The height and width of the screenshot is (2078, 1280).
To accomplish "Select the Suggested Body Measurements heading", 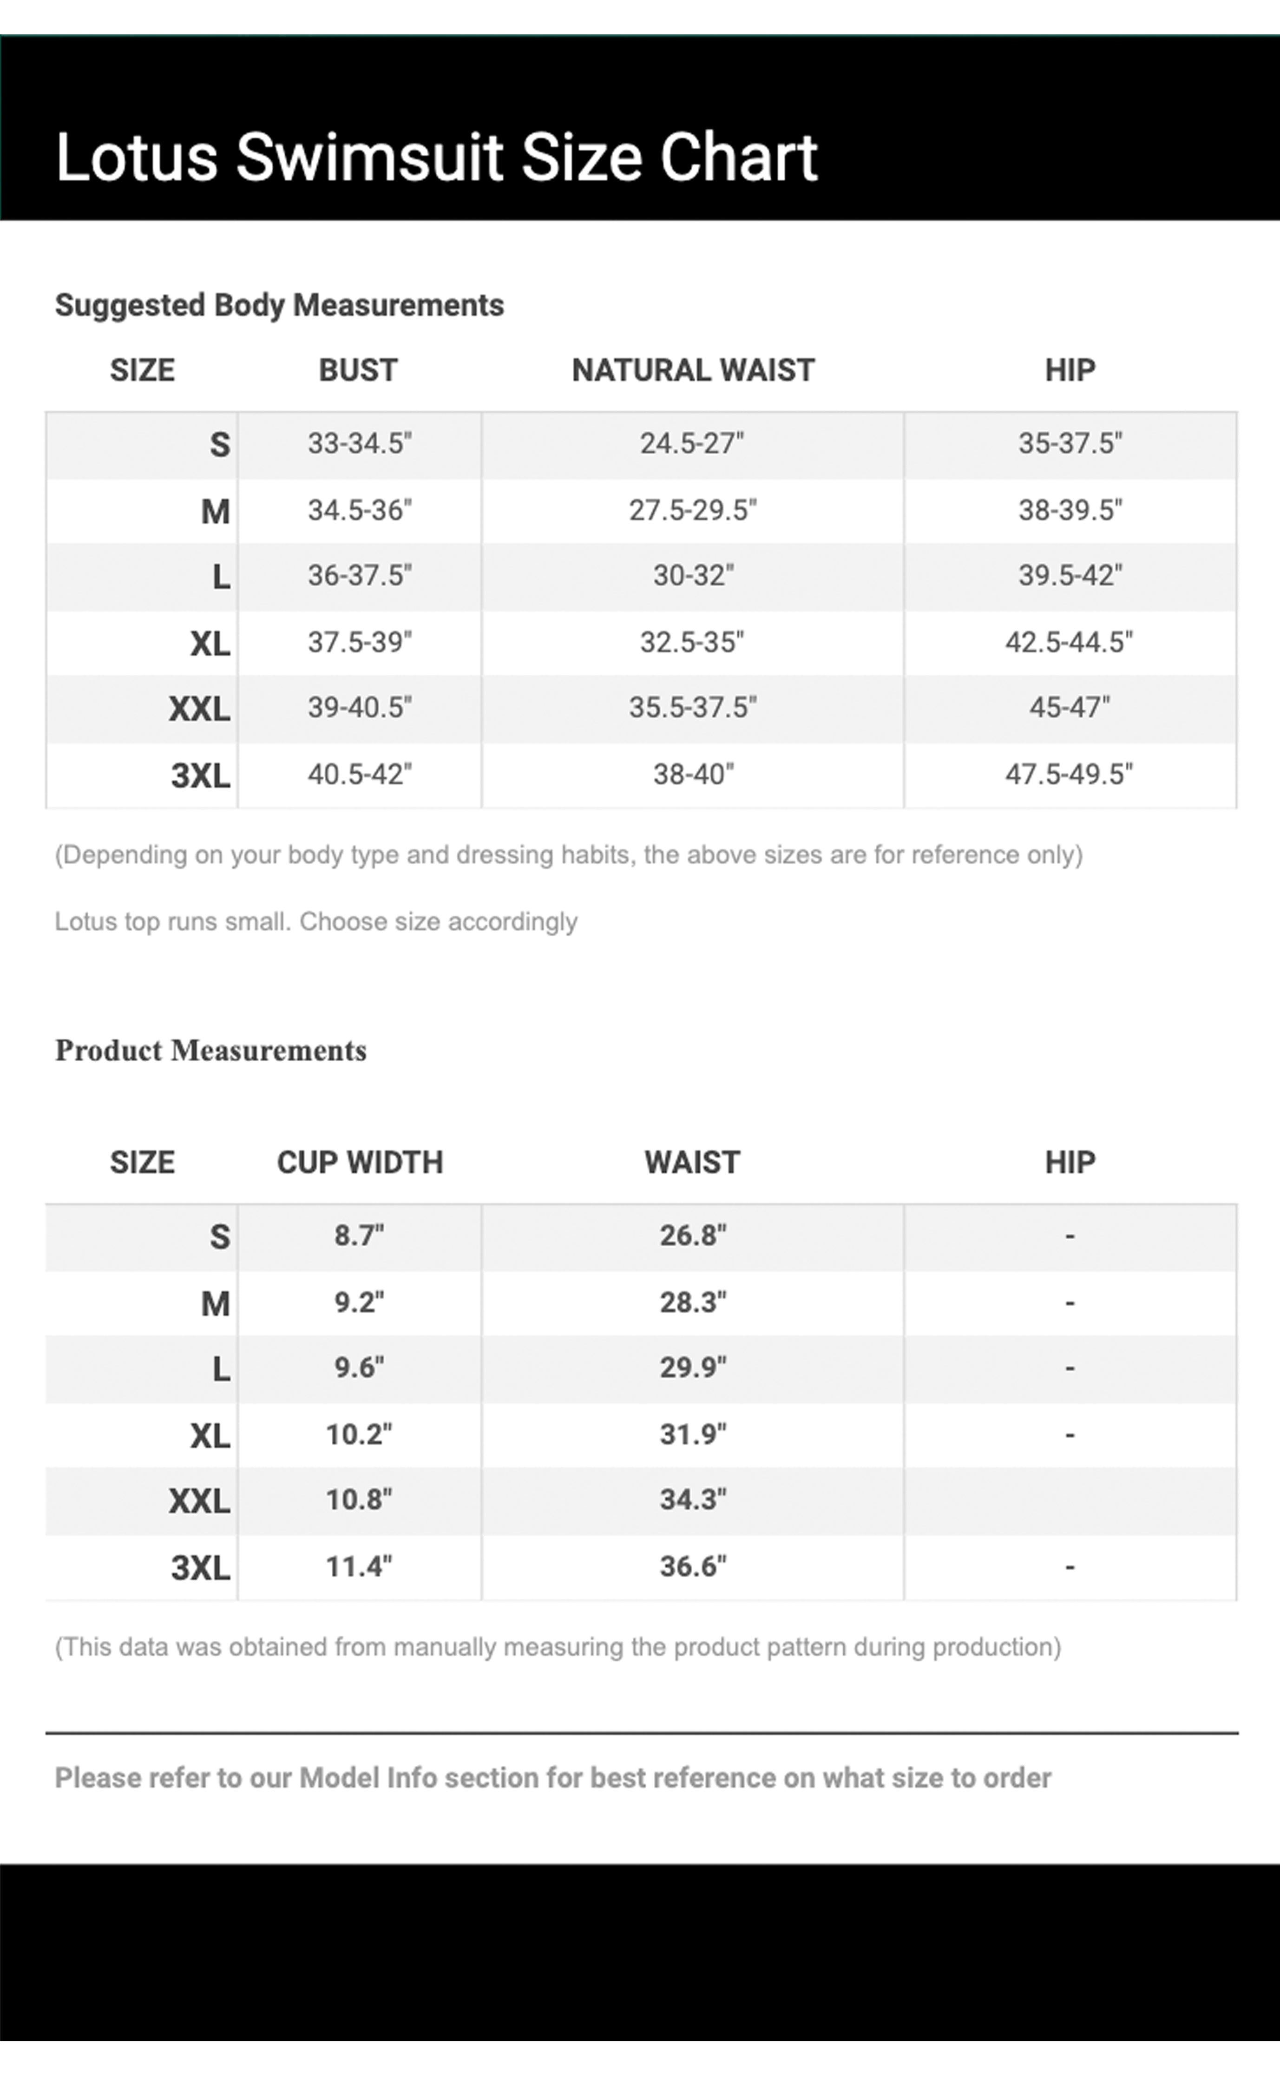I will click(279, 306).
